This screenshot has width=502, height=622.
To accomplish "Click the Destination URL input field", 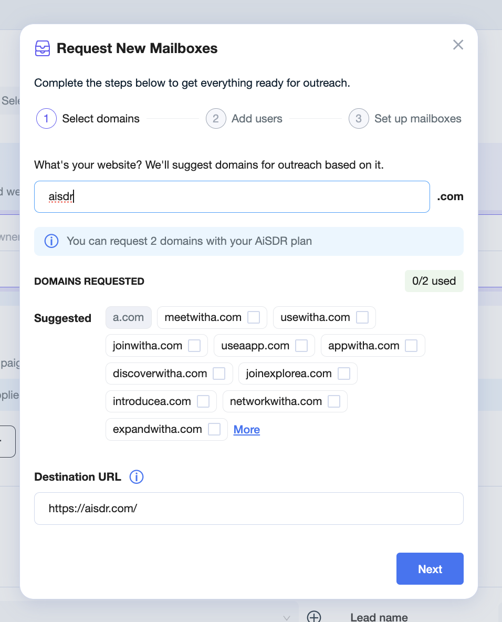I will [x=248, y=509].
